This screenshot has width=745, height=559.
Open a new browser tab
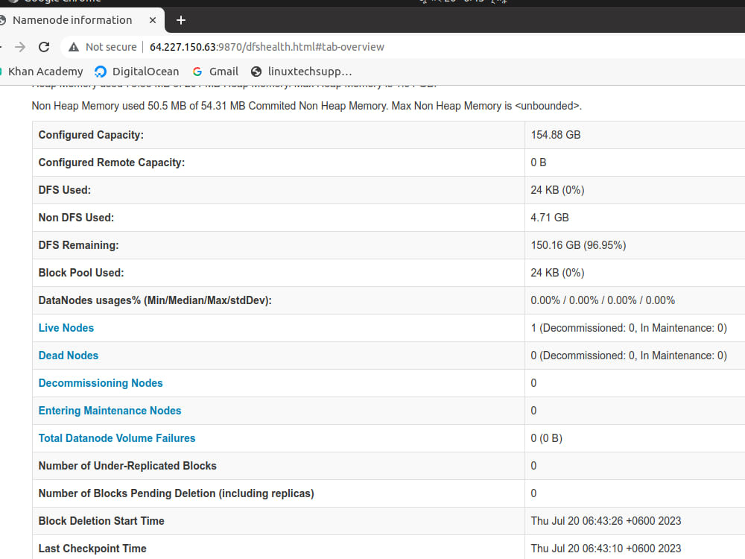(180, 20)
